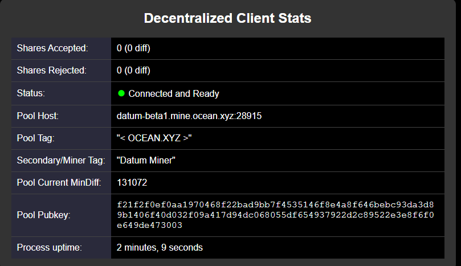Click the Shares Accepted value 0 (0 diff)
461x266 pixels.
(x=133, y=48)
